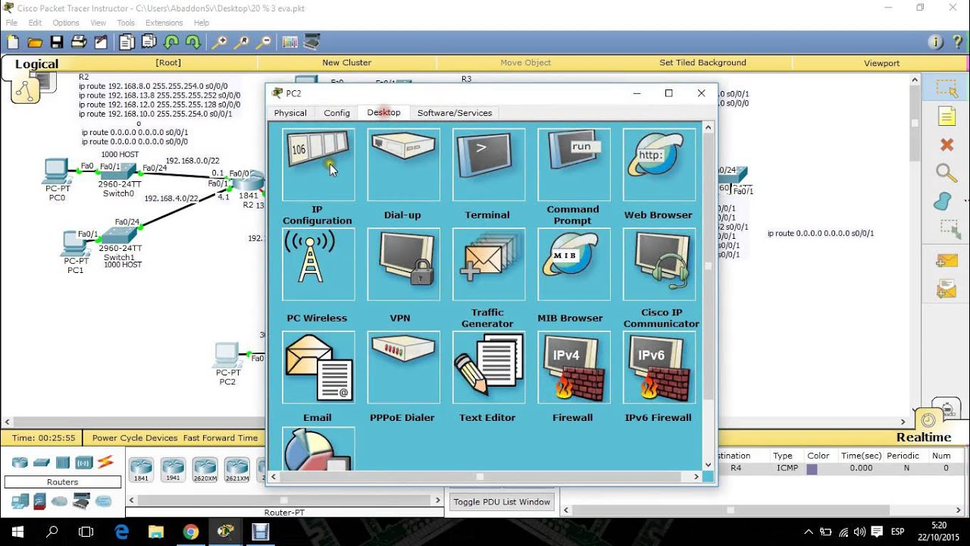Image resolution: width=970 pixels, height=546 pixels.
Task: Choose the Inspect magnifier tool
Action: coord(947,173)
